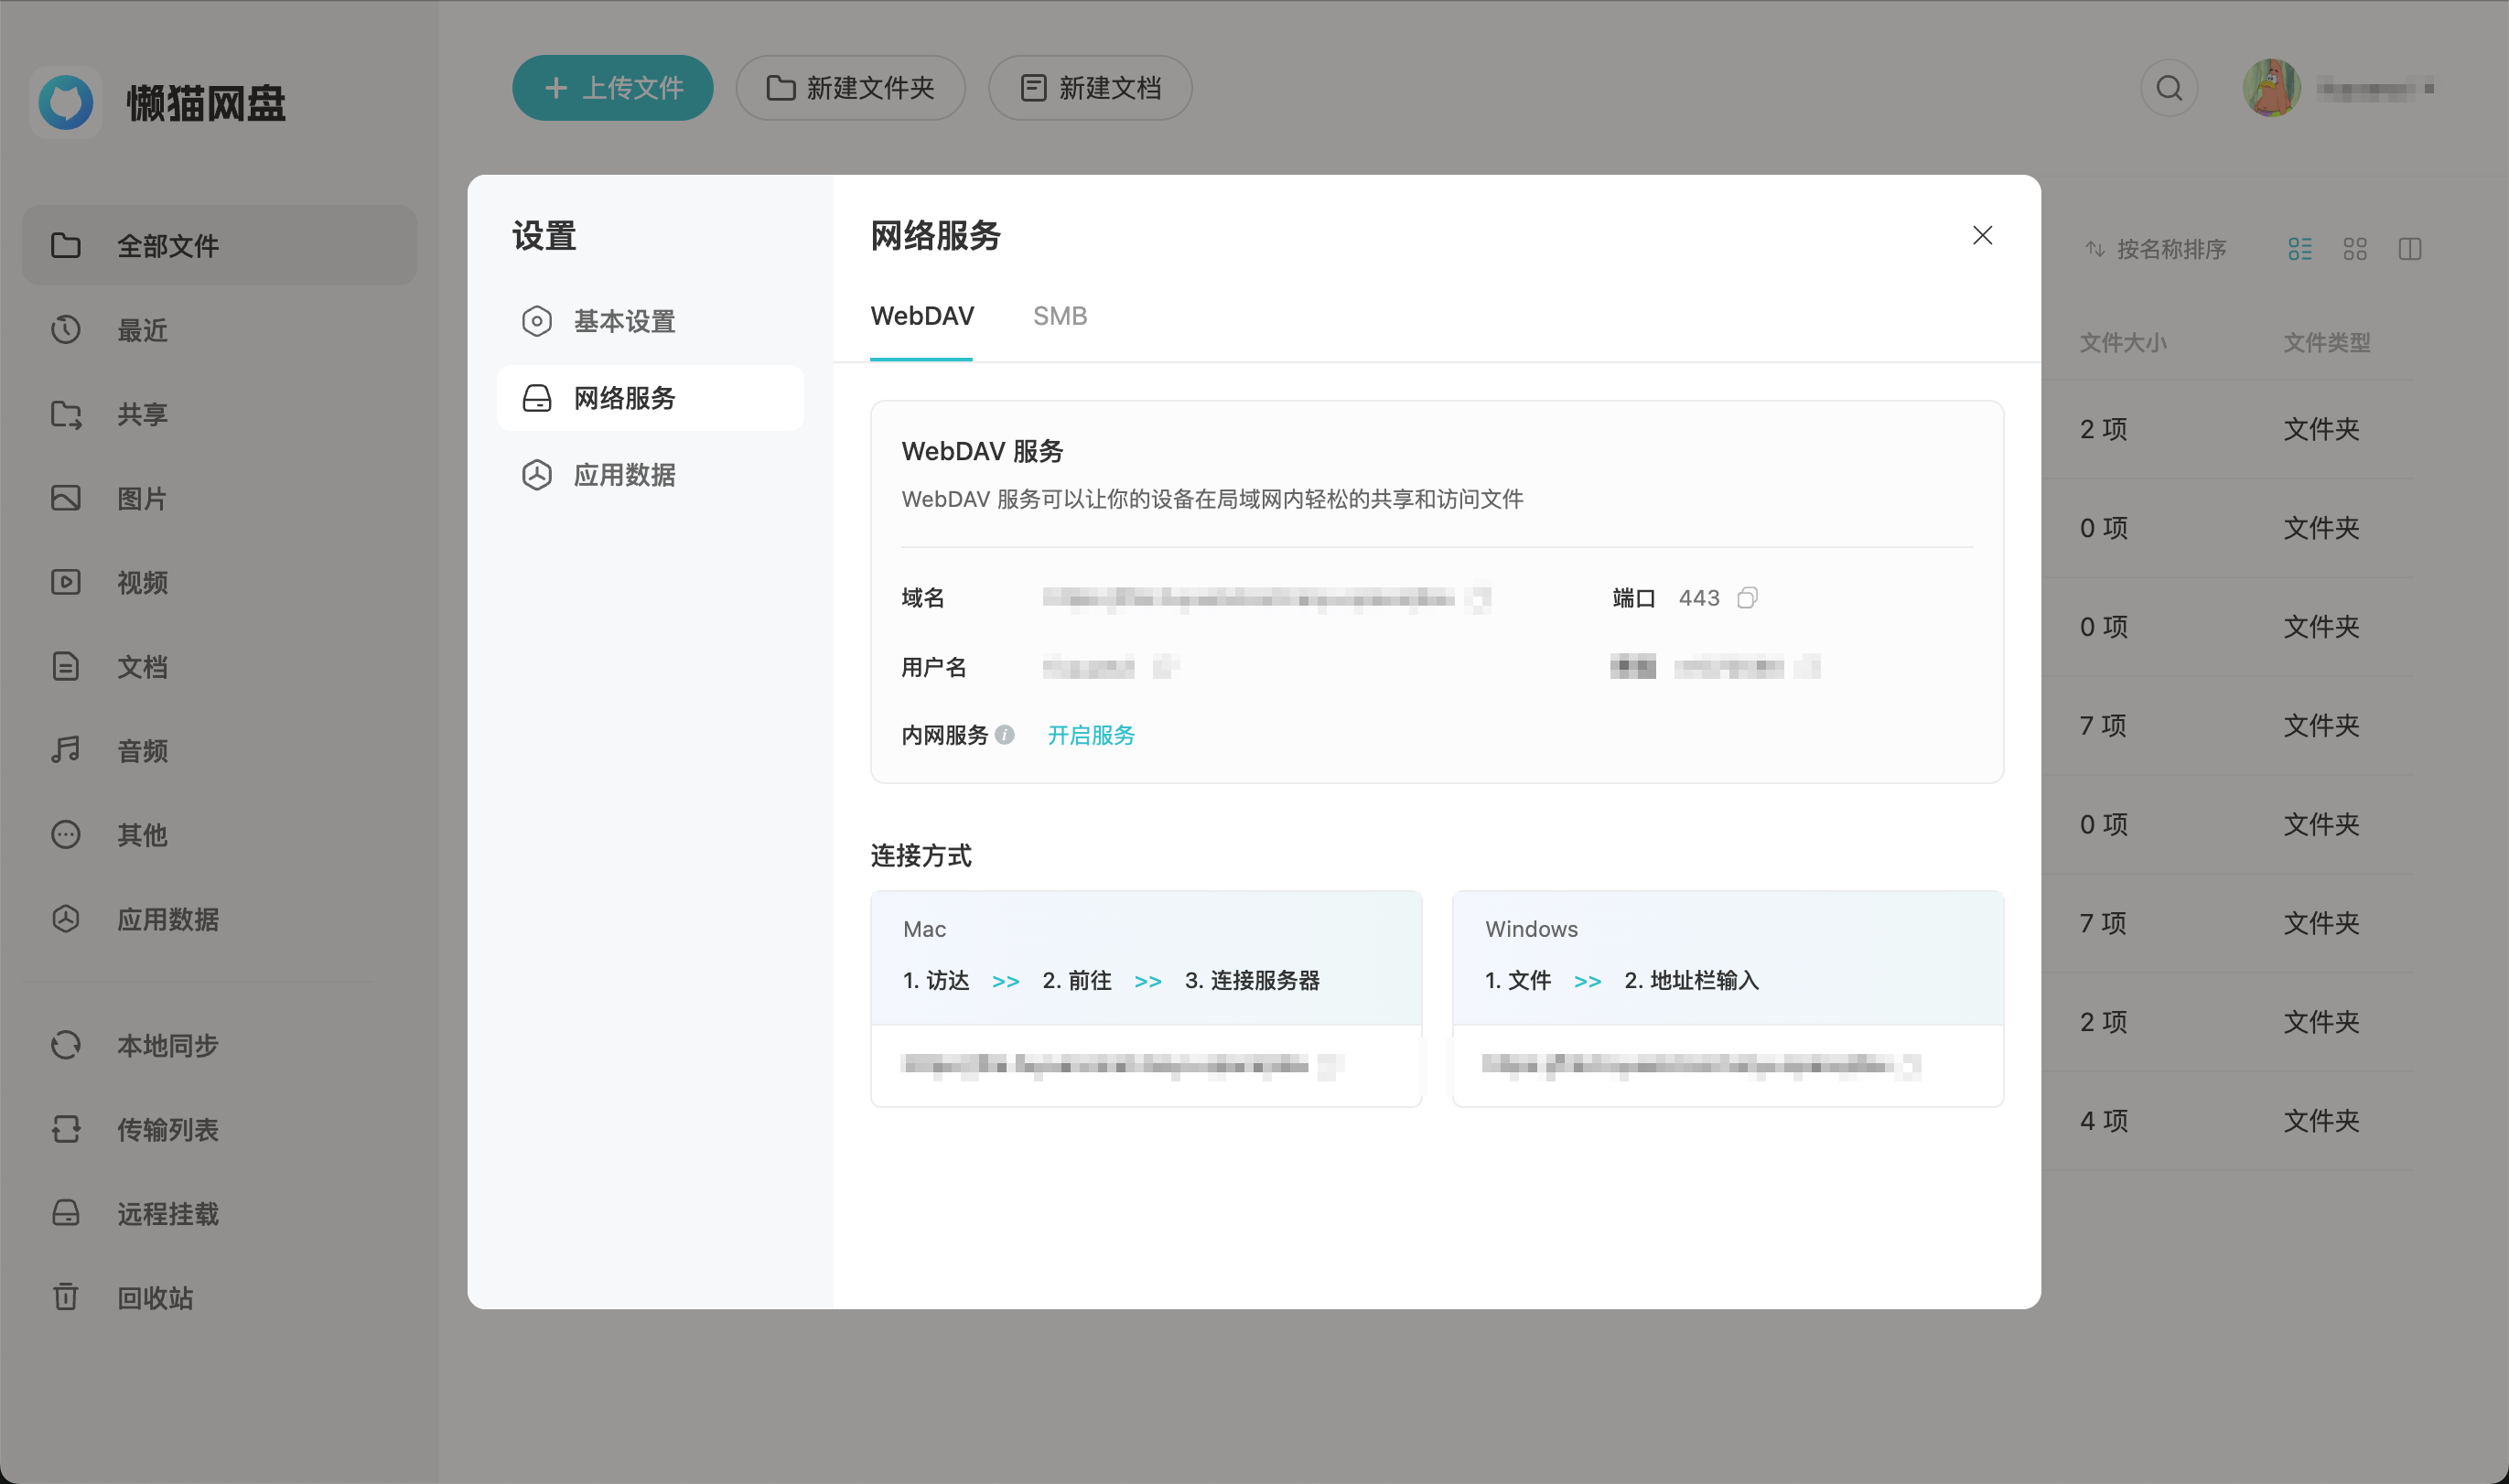Switch to list view layout
Image resolution: width=2509 pixels, height=1484 pixels.
(2300, 249)
